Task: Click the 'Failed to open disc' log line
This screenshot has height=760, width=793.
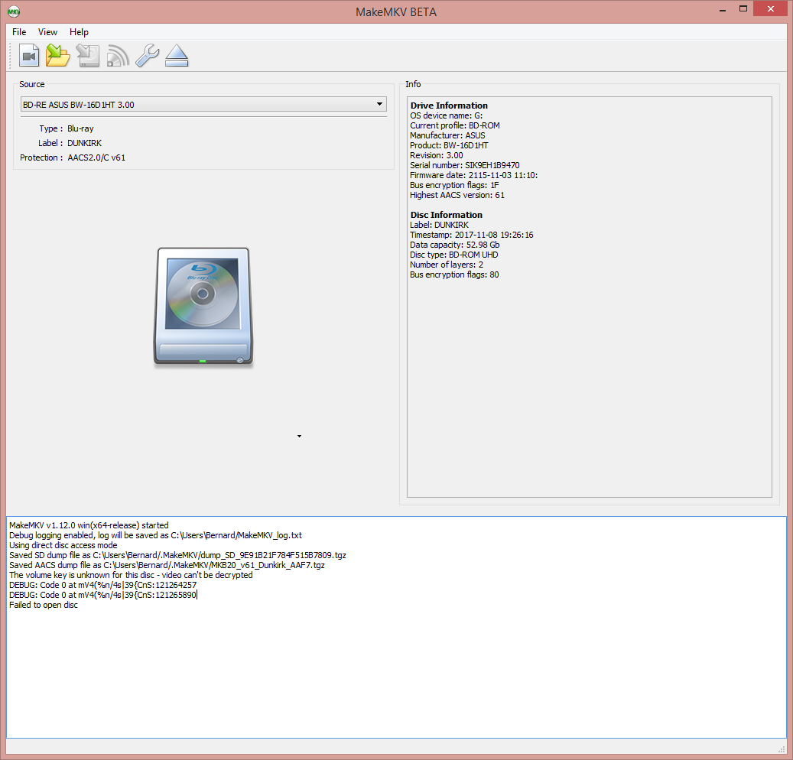Action: [44, 605]
